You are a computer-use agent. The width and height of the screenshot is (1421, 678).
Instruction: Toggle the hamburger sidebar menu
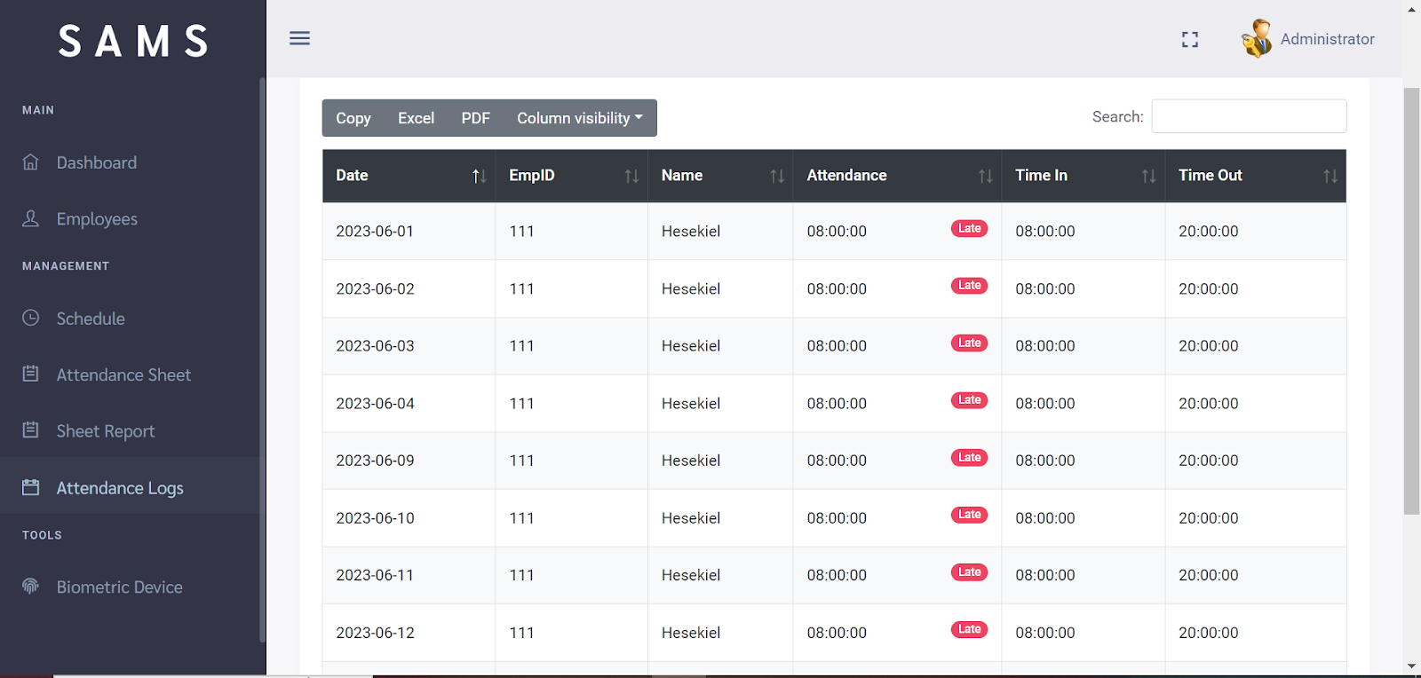299,38
